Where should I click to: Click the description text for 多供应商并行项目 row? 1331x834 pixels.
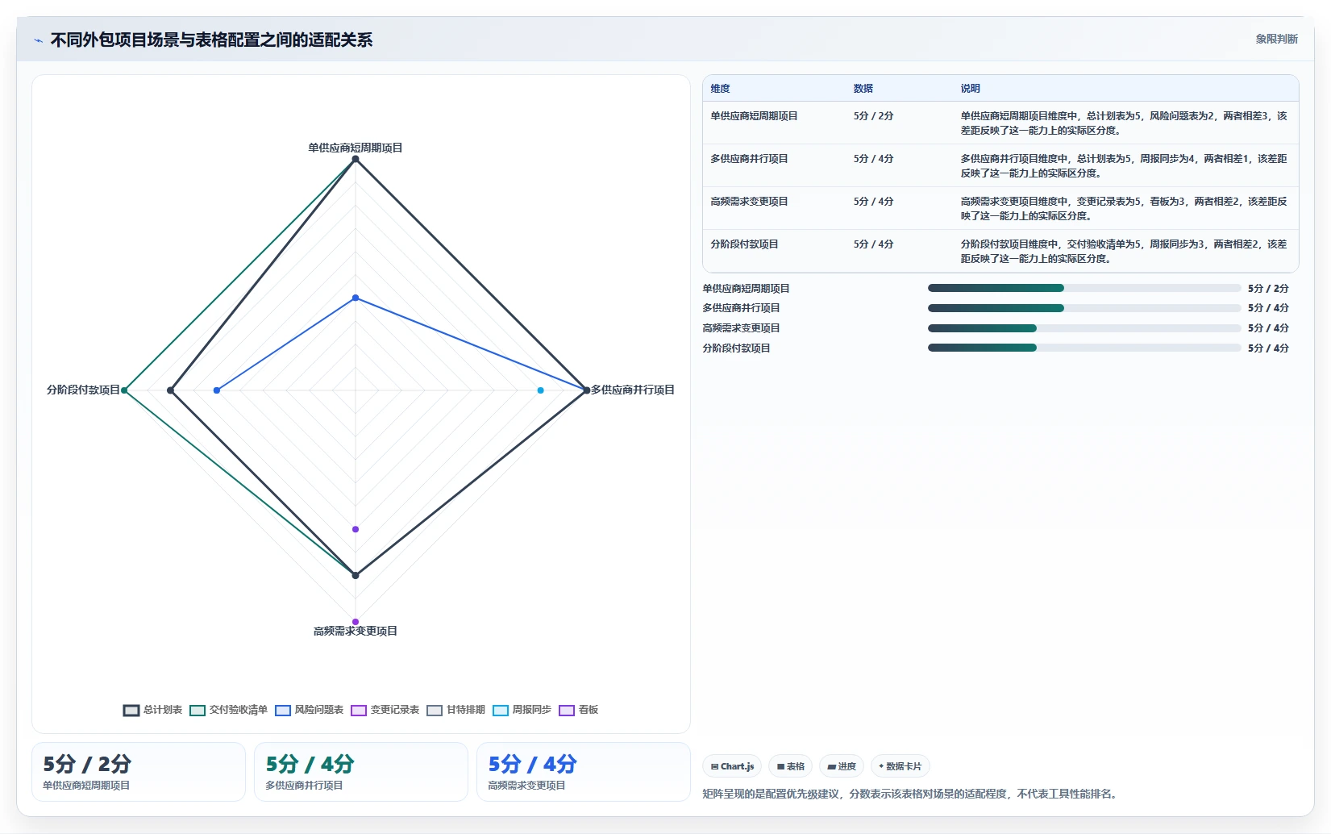1124,166
